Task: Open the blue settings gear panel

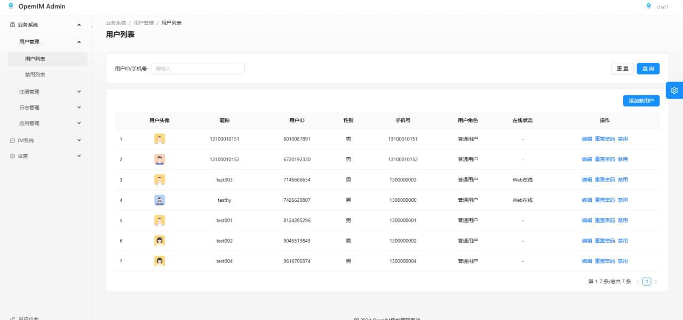Action: 674,91
